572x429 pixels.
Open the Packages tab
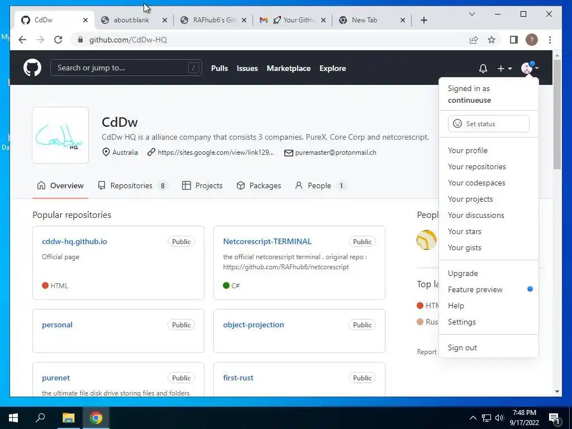pyautogui.click(x=259, y=185)
